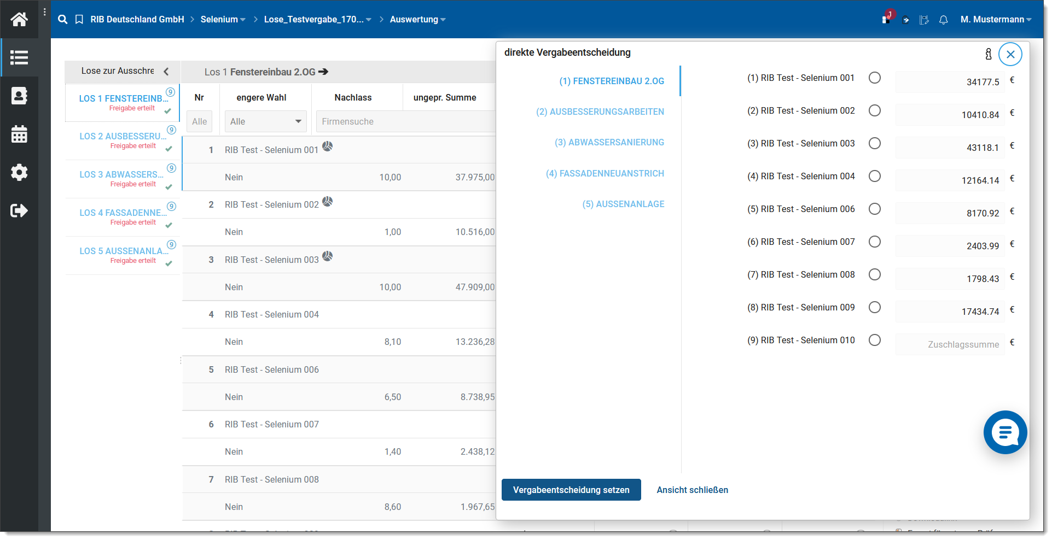This screenshot has height=540, width=1052.
Task: Select radio for (7) RIB Test - Selenium 008
Action: coord(875,274)
